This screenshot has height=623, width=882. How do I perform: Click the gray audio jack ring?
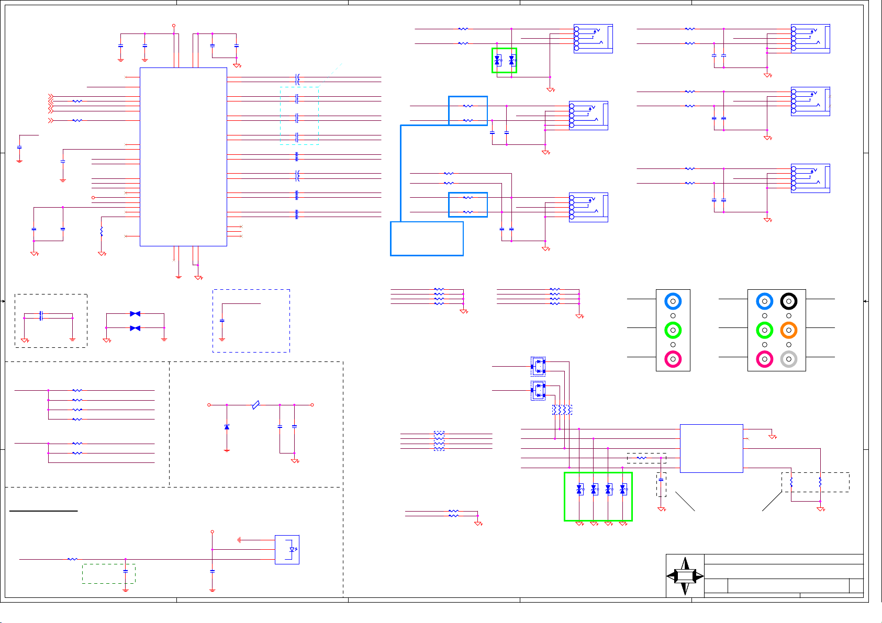(789, 359)
